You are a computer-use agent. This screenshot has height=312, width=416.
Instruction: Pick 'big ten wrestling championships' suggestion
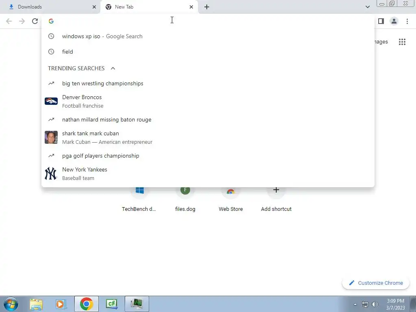coord(208,83)
